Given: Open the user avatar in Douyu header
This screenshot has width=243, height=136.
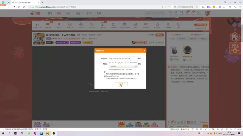Looking at the screenshot, I should coord(207,13).
